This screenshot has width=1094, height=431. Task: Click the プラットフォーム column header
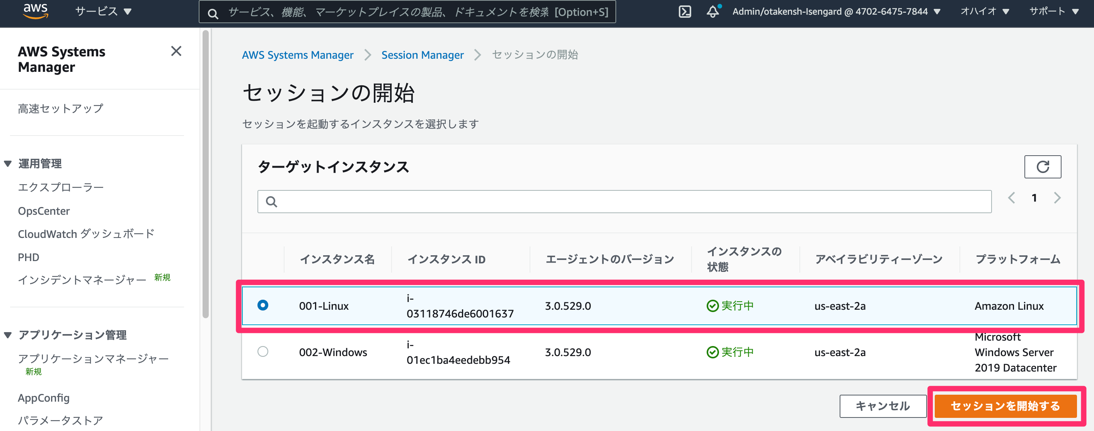1017,259
